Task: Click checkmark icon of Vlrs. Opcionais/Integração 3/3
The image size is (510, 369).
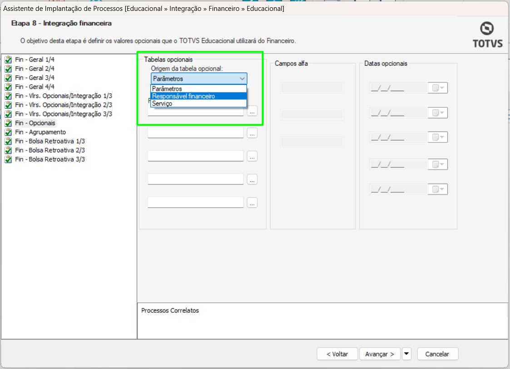Action: coord(8,114)
